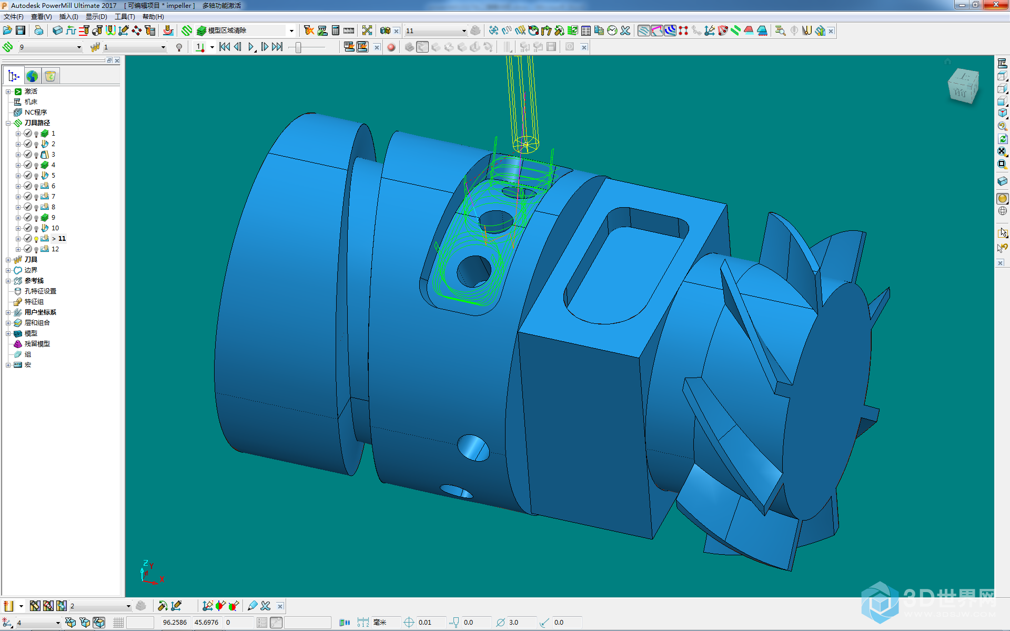
Task: Open the 显示(D) menu
Action: pos(96,17)
